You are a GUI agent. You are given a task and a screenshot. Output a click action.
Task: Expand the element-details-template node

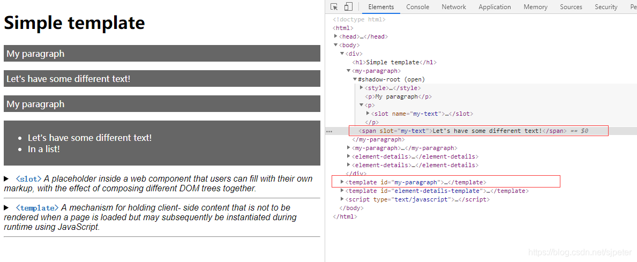342,191
